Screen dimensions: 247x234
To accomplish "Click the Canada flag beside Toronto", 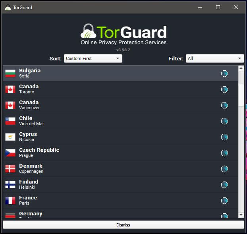I will pyautogui.click(x=10, y=89).
